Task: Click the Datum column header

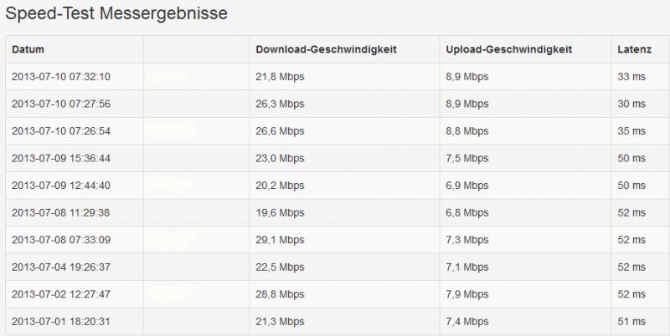Action: (28, 49)
